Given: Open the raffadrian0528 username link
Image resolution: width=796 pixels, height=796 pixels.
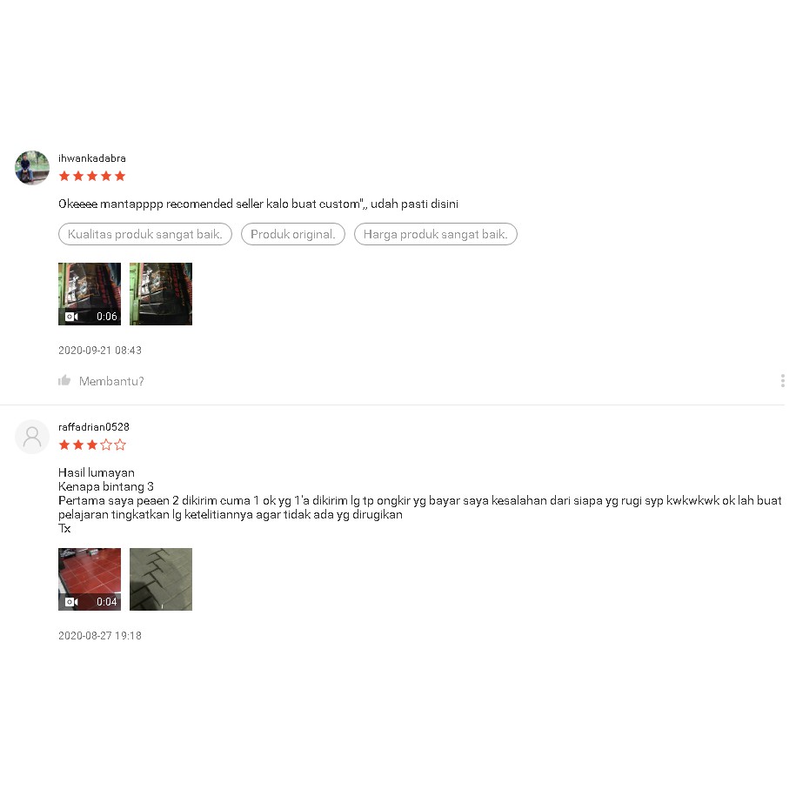Looking at the screenshot, I should [94, 427].
